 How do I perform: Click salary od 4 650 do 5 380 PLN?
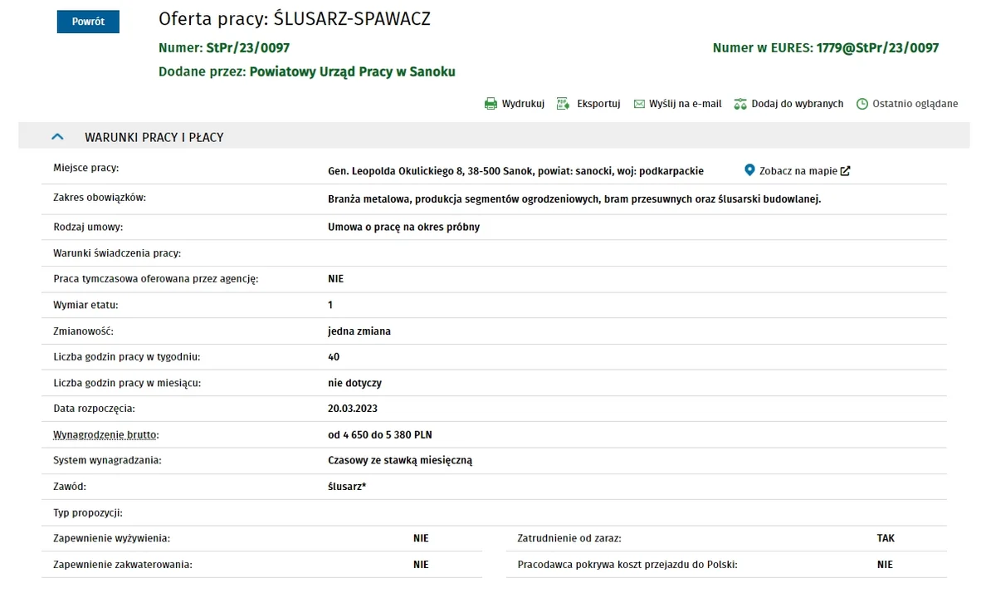point(380,435)
